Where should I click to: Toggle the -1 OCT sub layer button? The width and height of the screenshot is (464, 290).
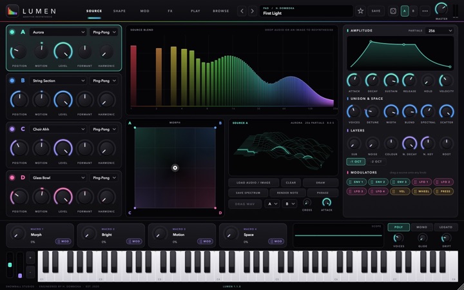(356, 162)
